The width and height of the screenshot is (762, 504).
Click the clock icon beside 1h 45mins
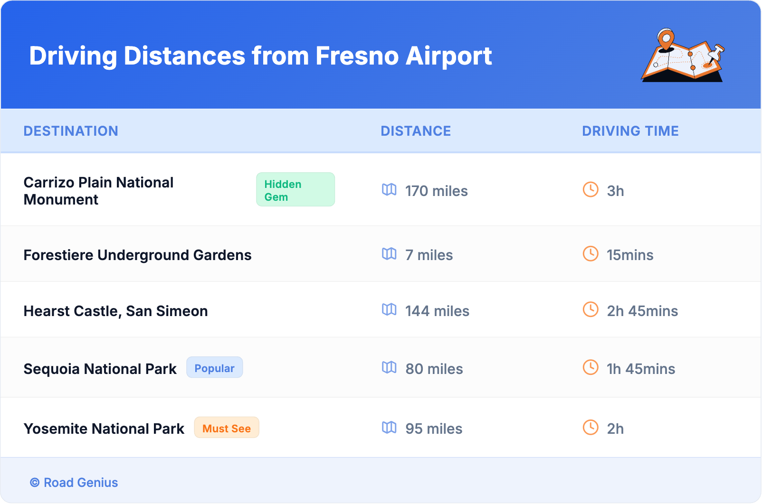[591, 368]
